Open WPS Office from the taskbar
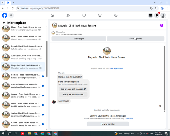This screenshot has width=170, height=136. 23,133
